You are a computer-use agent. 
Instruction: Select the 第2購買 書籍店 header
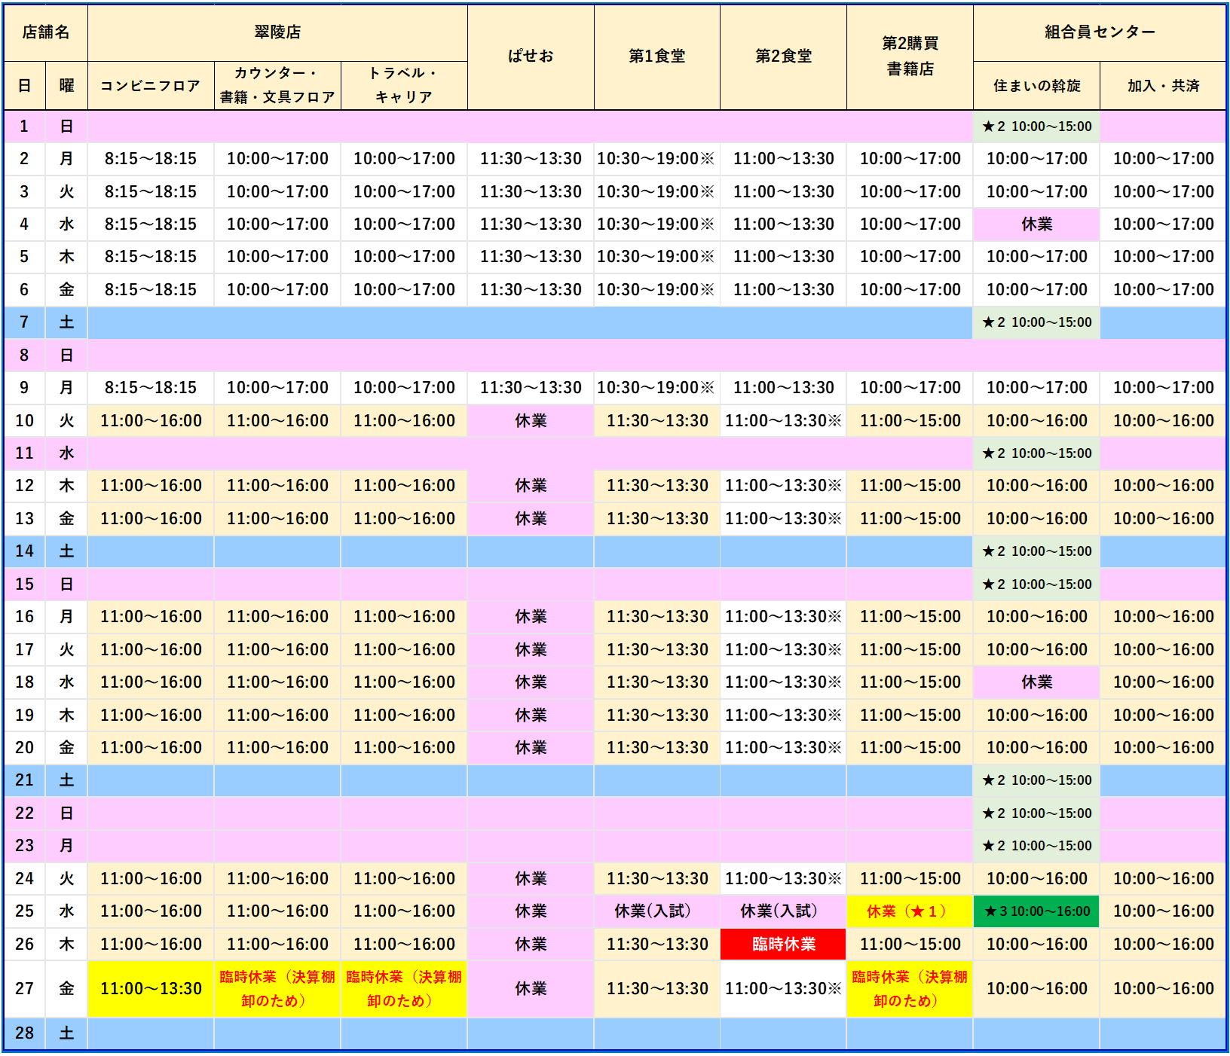910,56
